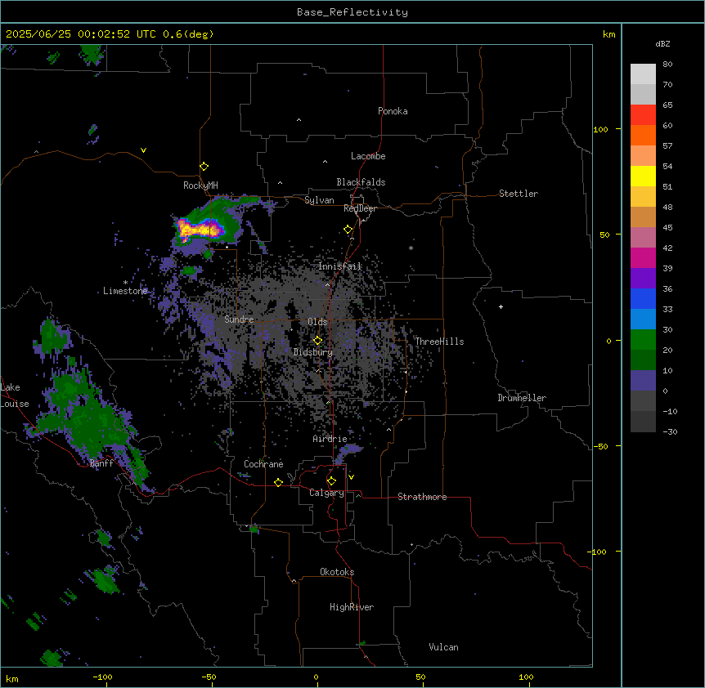Click the -100 tick on the horizontal axis

click(102, 677)
